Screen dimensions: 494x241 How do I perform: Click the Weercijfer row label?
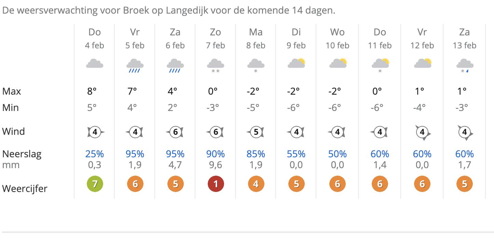tap(25, 189)
